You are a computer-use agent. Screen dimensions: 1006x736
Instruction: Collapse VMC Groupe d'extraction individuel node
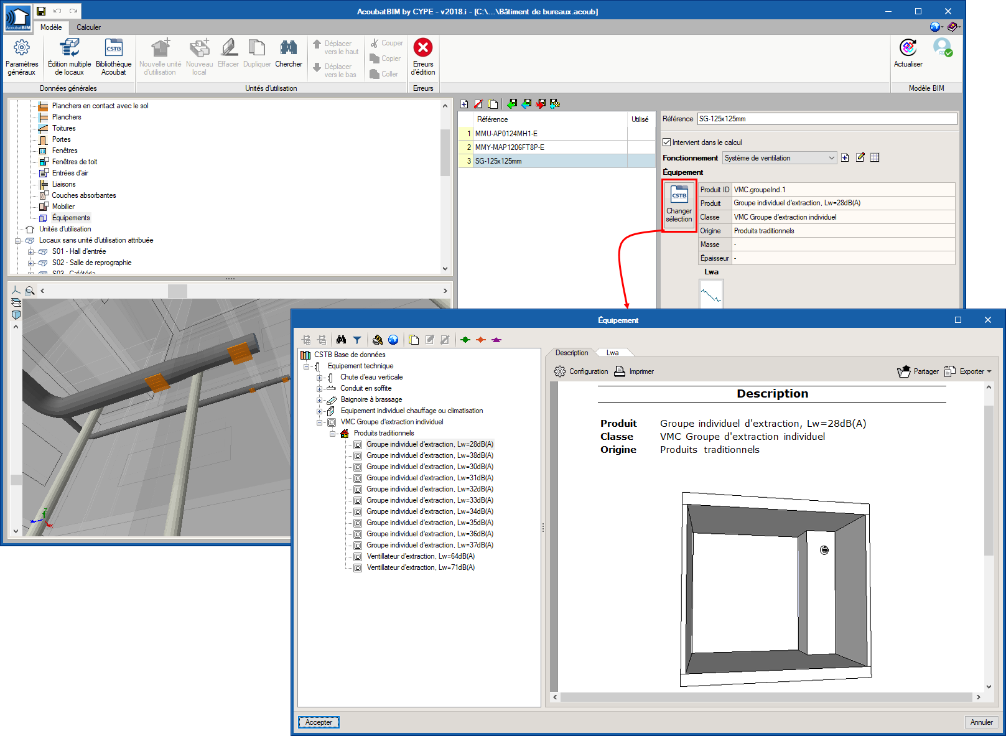tap(319, 422)
